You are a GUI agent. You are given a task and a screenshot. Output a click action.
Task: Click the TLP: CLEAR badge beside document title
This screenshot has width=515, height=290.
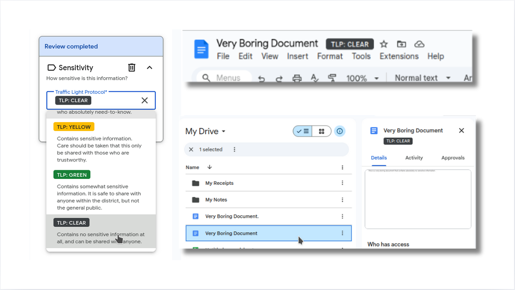click(349, 44)
